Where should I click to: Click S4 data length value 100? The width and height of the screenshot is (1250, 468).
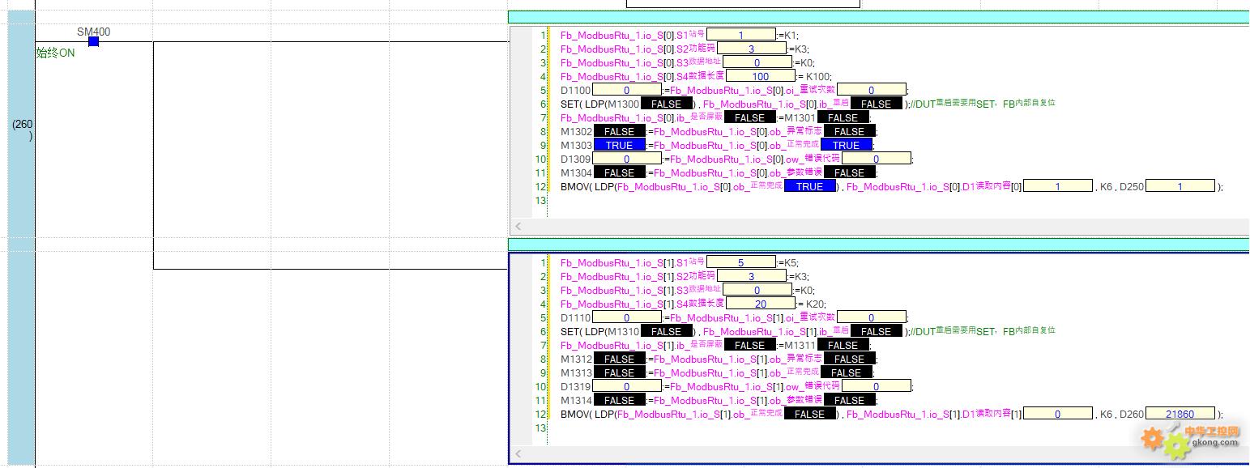point(761,77)
